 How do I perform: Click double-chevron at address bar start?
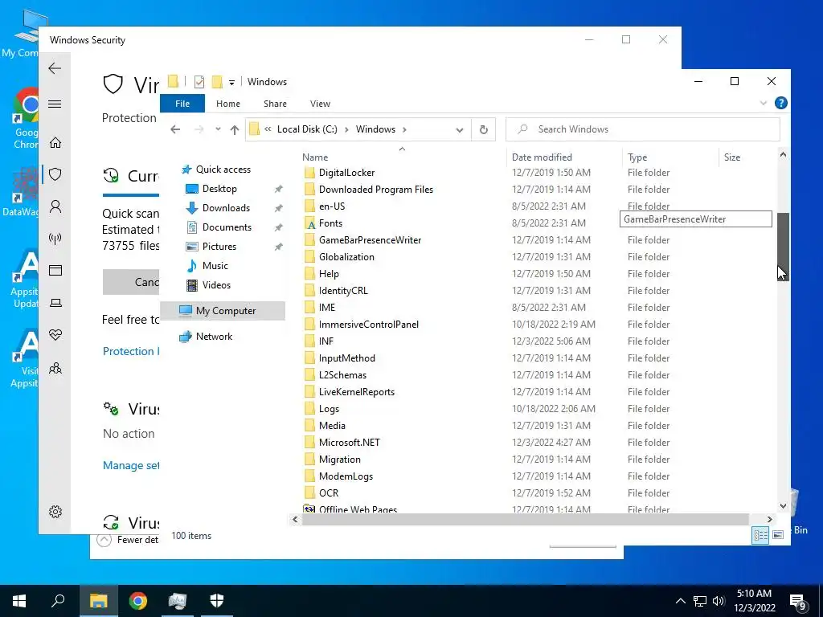[x=268, y=129]
